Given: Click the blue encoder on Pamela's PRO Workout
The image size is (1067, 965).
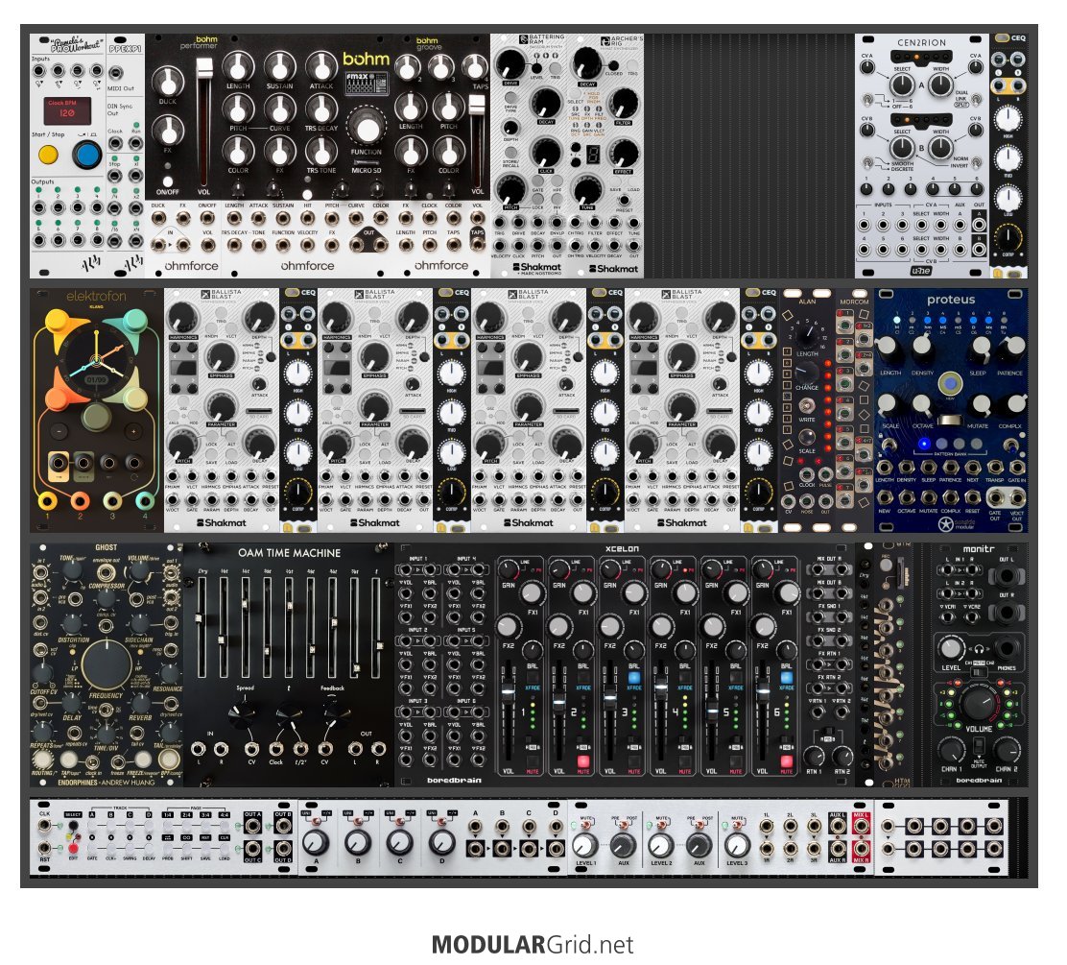Looking at the screenshot, I should point(86,155).
